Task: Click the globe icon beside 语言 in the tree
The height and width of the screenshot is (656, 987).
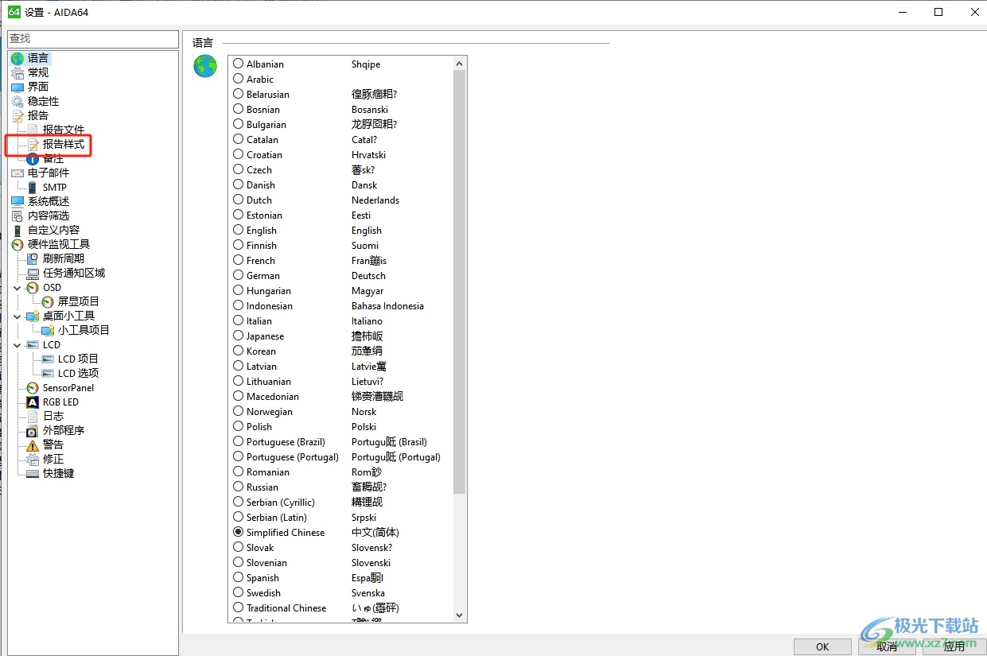Action: tap(17, 58)
